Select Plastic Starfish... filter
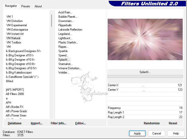The height and width of the screenshot is (139, 187). [x=68, y=42]
